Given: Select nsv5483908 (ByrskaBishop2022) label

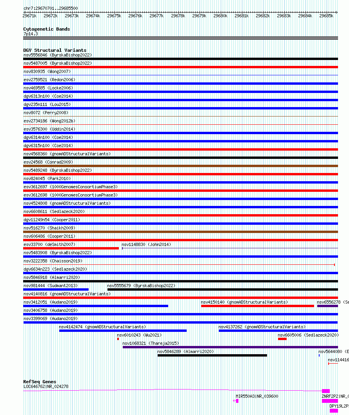Looking at the screenshot, I should (58, 253).
